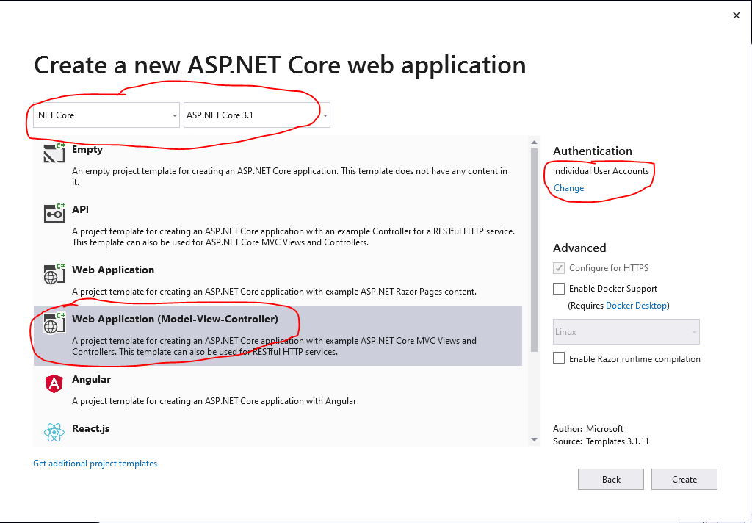The width and height of the screenshot is (752, 523).
Task: Click the Authentication heading
Action: (x=593, y=151)
